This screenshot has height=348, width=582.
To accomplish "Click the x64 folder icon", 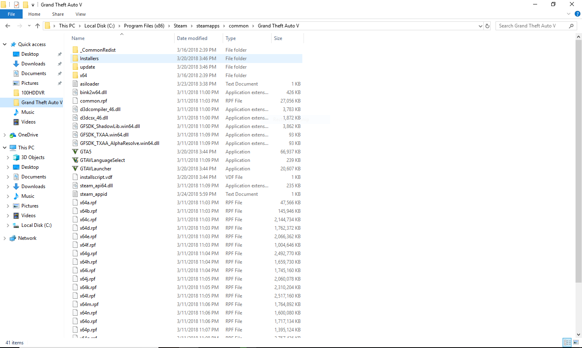I will pos(75,75).
